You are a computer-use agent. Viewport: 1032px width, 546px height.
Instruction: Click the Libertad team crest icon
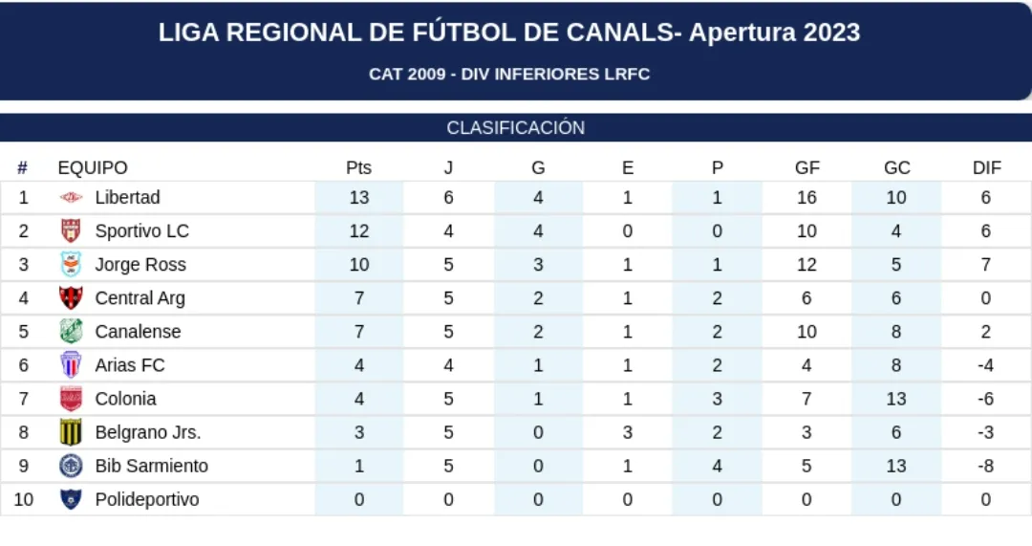pos(72,198)
